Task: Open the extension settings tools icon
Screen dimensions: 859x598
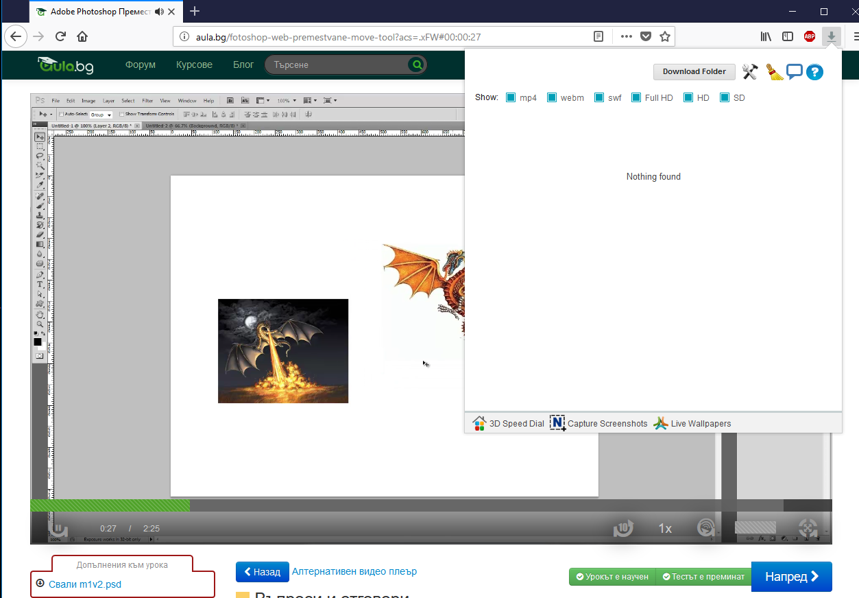Action: pos(750,71)
